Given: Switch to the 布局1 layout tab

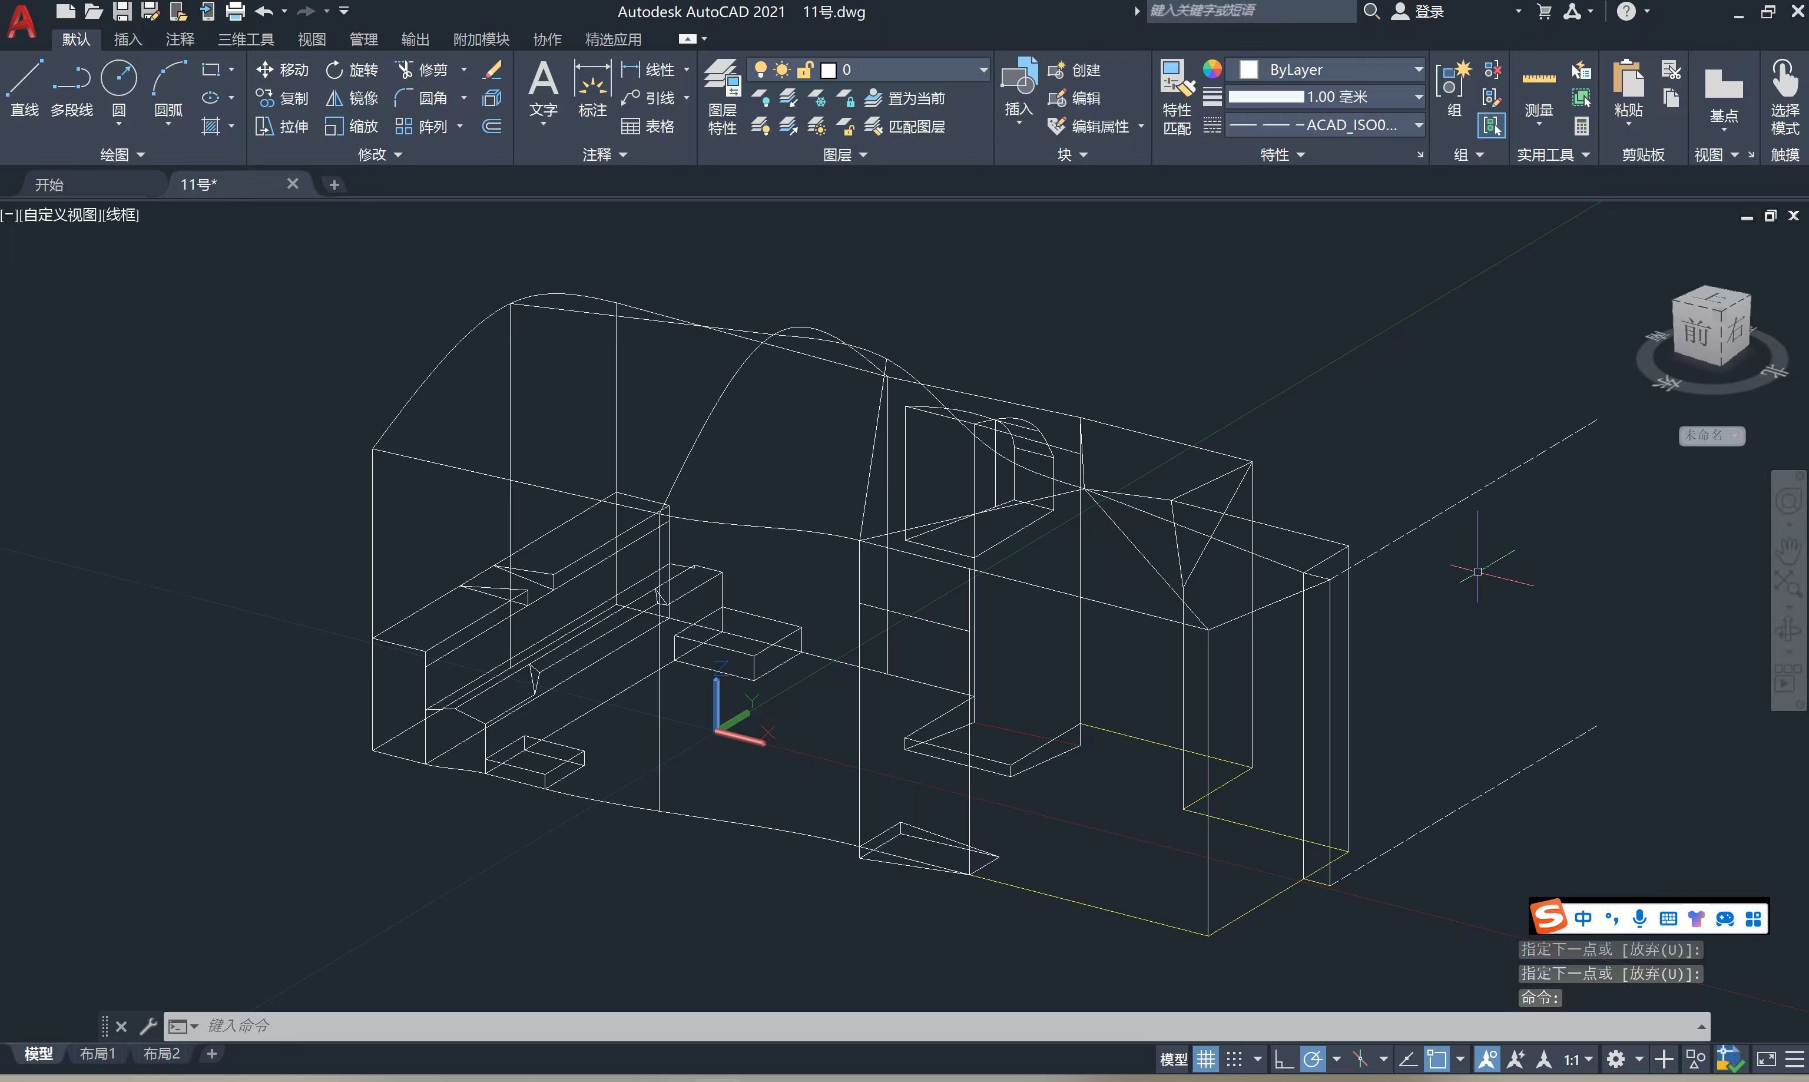Looking at the screenshot, I should (x=97, y=1054).
